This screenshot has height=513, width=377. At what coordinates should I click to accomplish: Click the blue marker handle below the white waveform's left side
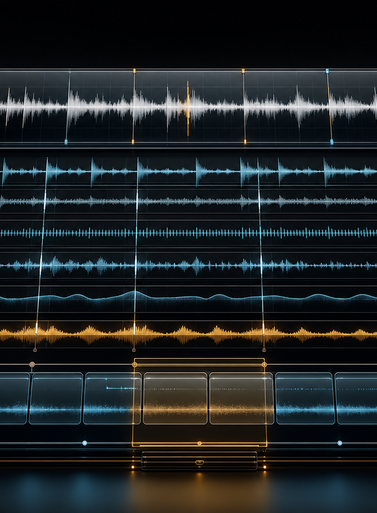(66, 142)
